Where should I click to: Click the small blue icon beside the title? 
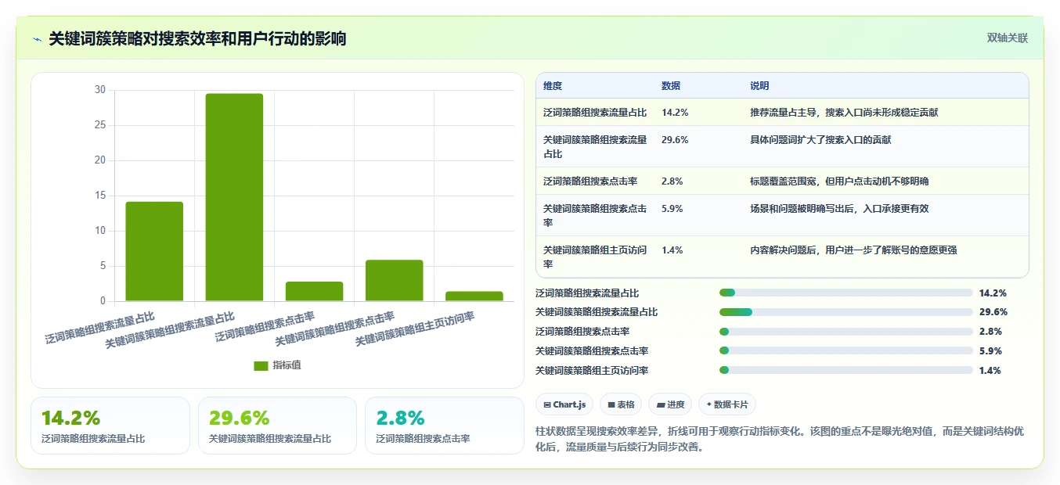click(38, 39)
